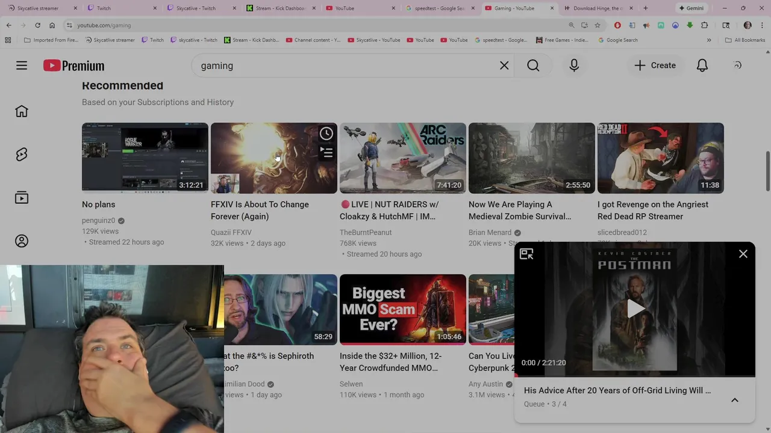Screen dimensions: 771x433
Task: Open the notifications bell
Action: pos(702,66)
